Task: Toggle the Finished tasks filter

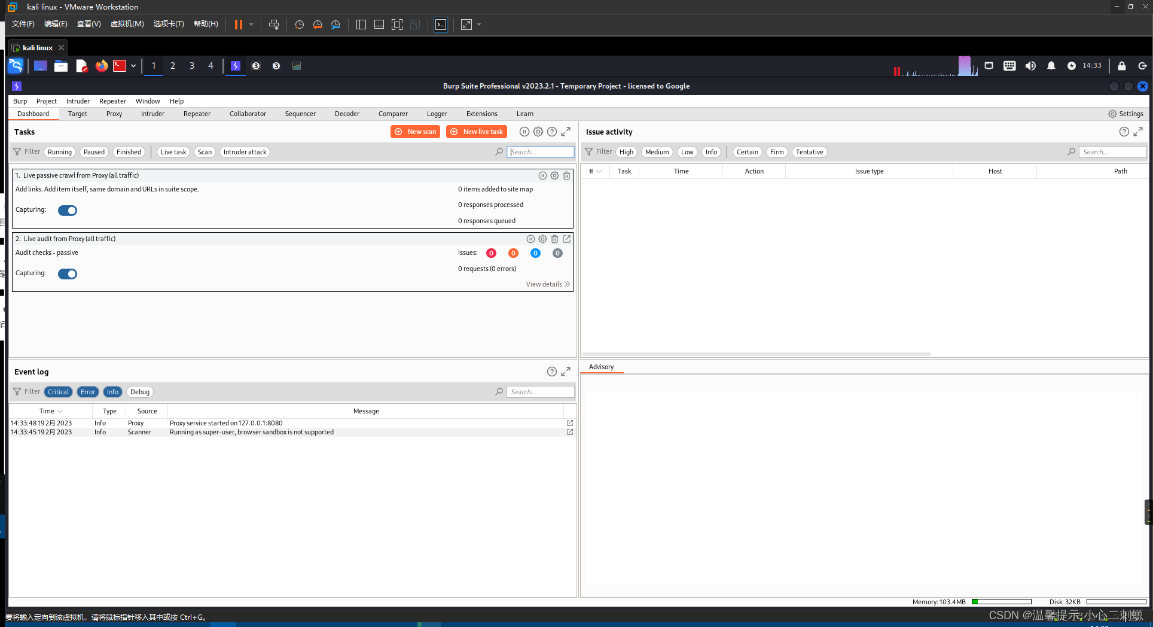Action: tap(129, 152)
